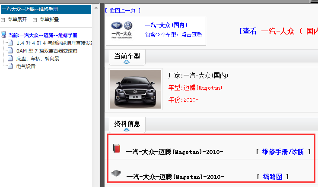Viewport: 318px width, 187px height.
Task: Click the FAW-Volkswagen brand logo
Action: [x=122, y=30]
